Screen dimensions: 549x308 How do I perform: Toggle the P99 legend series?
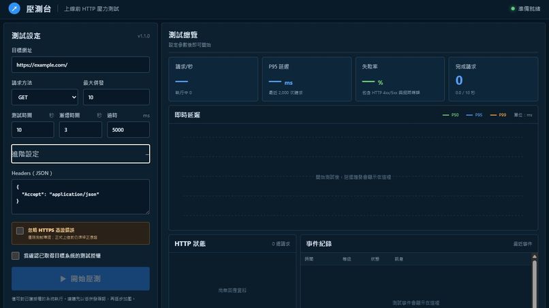click(498, 115)
